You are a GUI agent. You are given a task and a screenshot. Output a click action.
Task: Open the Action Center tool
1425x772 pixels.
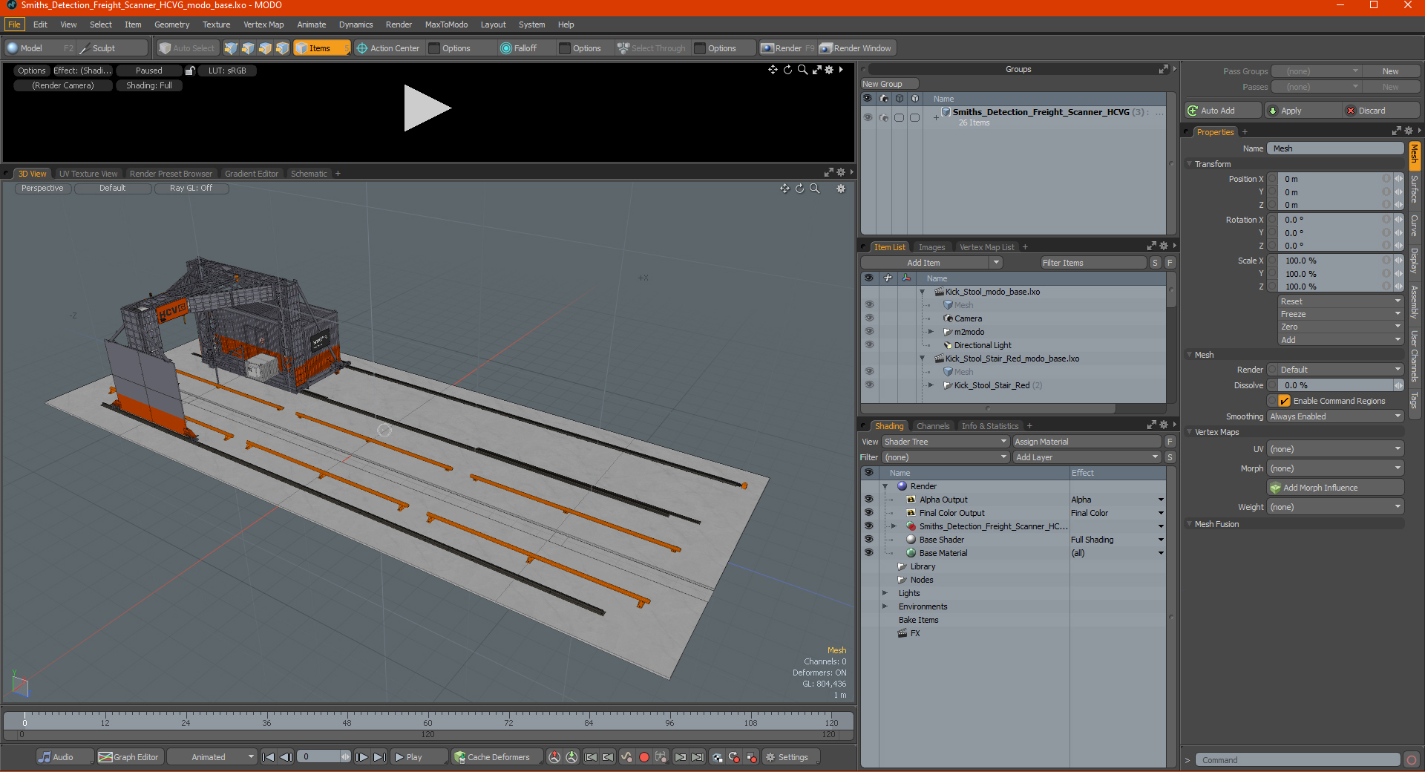388,48
